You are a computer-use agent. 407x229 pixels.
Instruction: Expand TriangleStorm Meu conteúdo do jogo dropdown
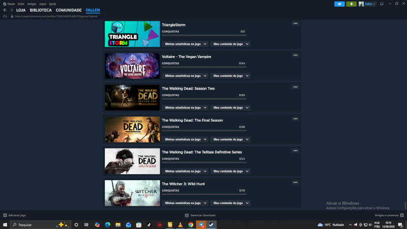[230, 44]
